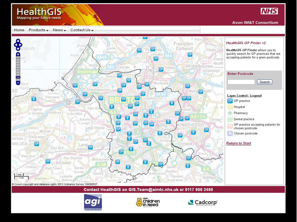
Task: Zoom out with the minus button
Action: (18, 83)
